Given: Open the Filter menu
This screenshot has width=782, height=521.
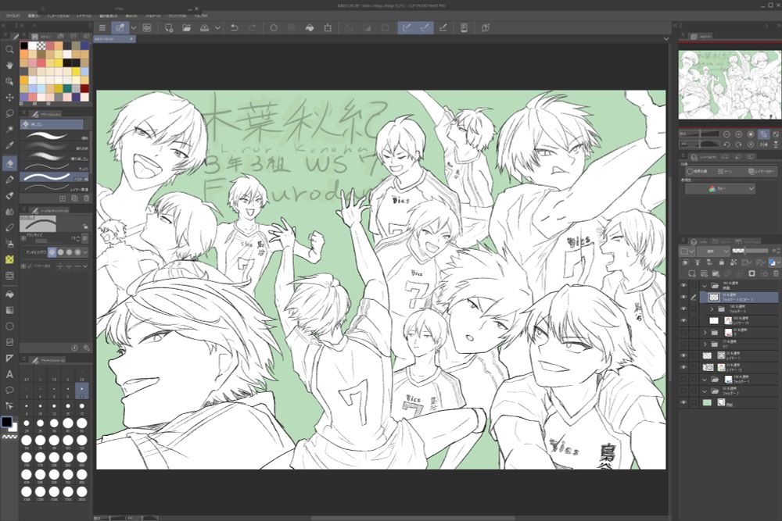Looking at the screenshot, I should click(x=152, y=16).
